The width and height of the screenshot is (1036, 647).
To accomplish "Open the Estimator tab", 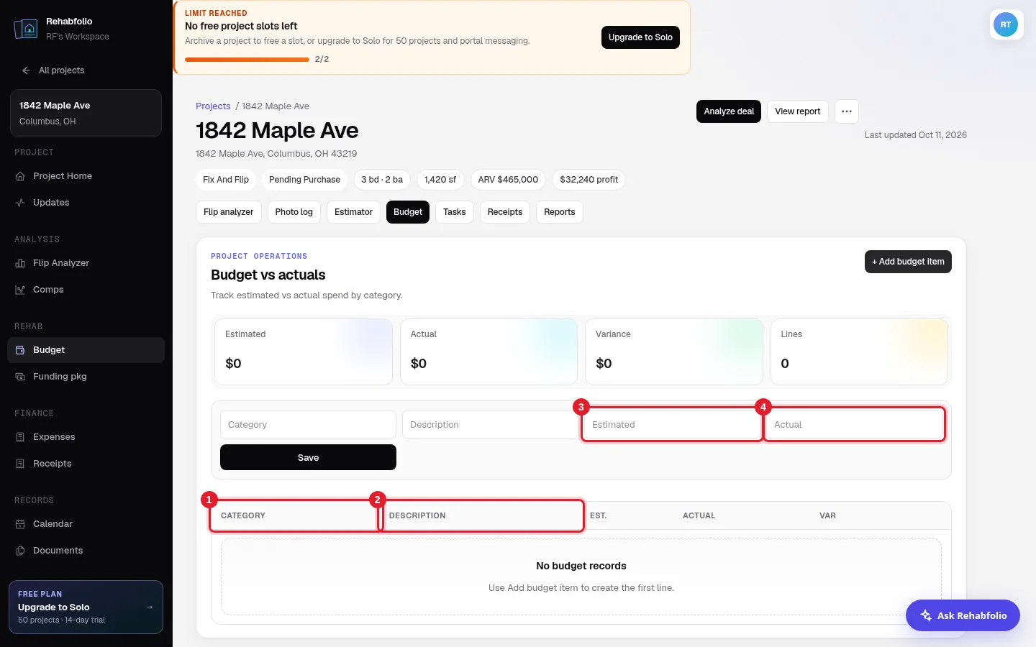I will click(353, 212).
